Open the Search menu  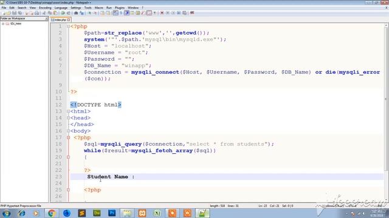22,8
